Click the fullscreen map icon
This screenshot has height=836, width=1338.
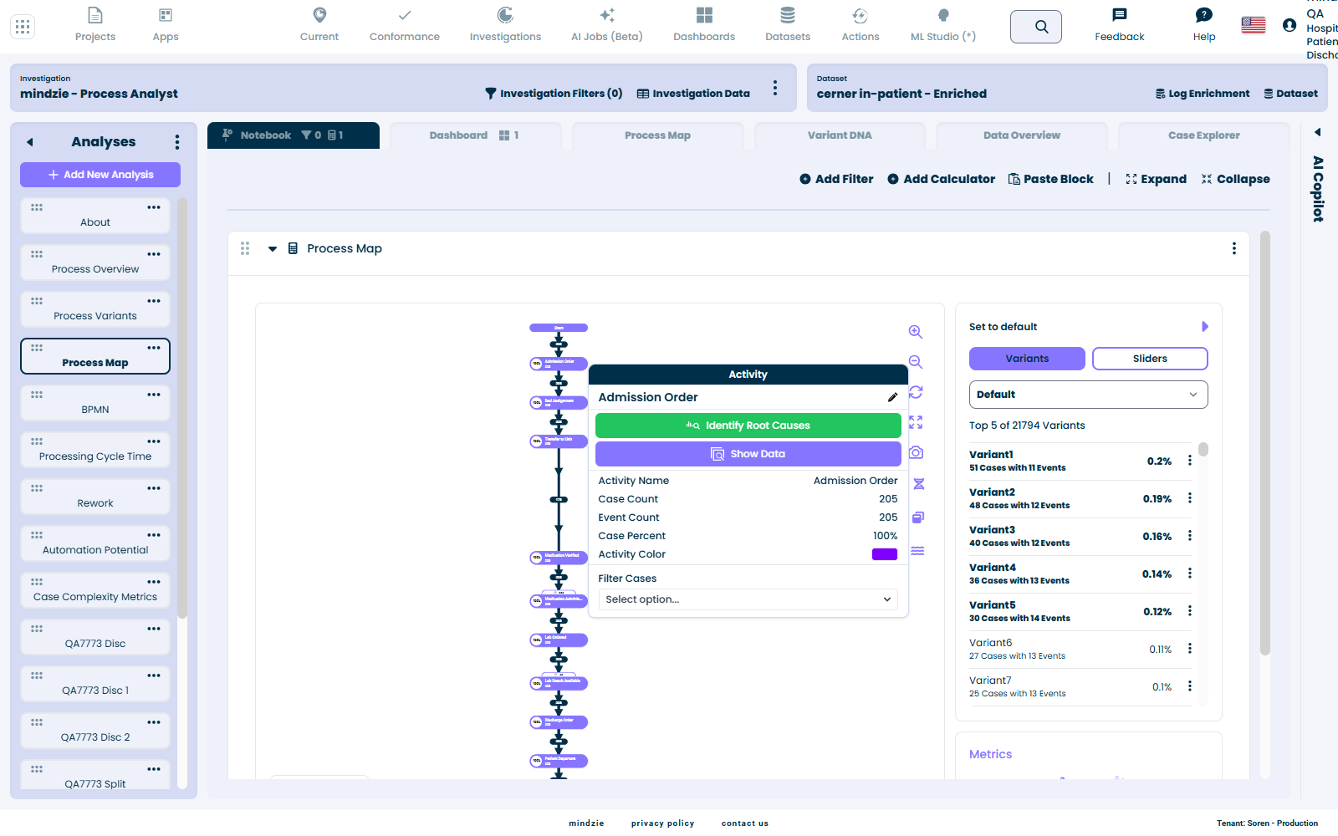(x=916, y=422)
